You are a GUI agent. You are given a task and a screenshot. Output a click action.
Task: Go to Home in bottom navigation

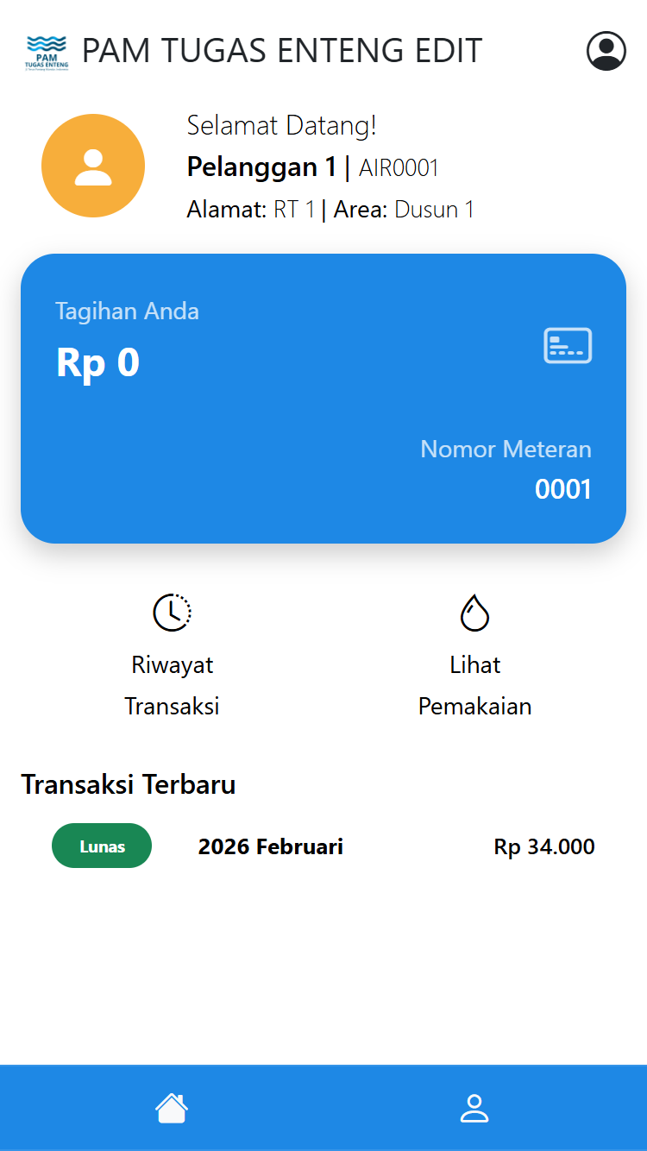(x=172, y=1108)
